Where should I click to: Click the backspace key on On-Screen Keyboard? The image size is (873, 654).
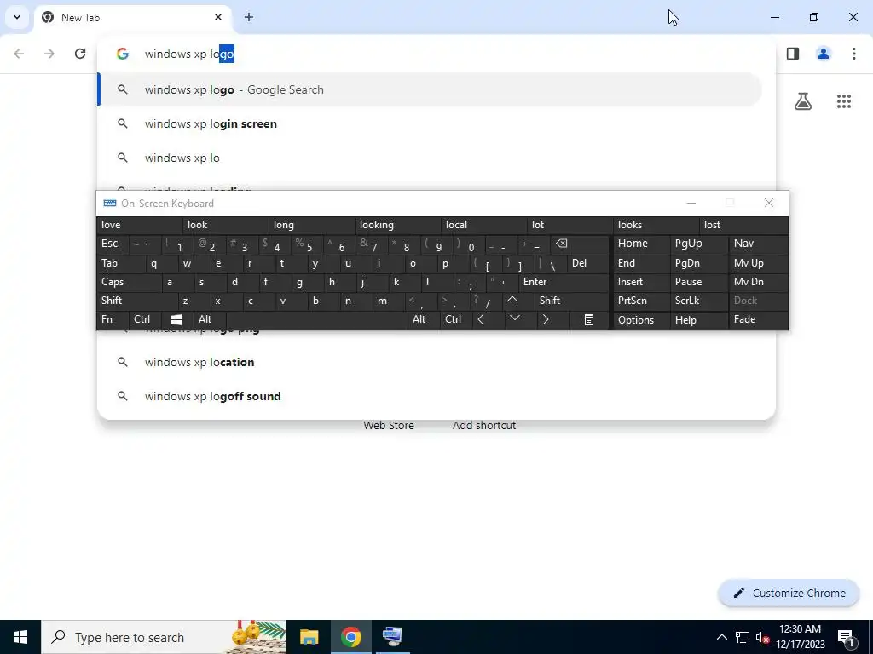click(580, 244)
